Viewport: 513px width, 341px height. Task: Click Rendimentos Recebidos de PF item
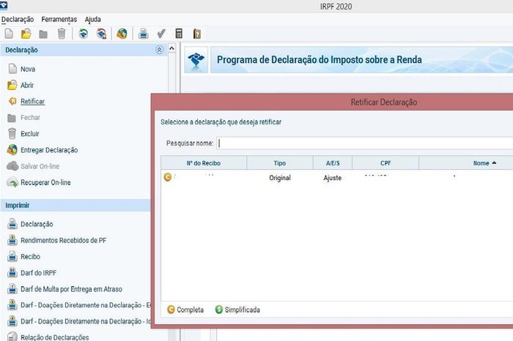click(x=64, y=240)
